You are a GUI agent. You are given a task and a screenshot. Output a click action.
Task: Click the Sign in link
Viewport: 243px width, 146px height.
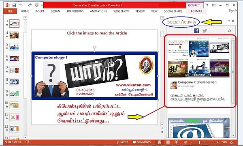(233, 11)
